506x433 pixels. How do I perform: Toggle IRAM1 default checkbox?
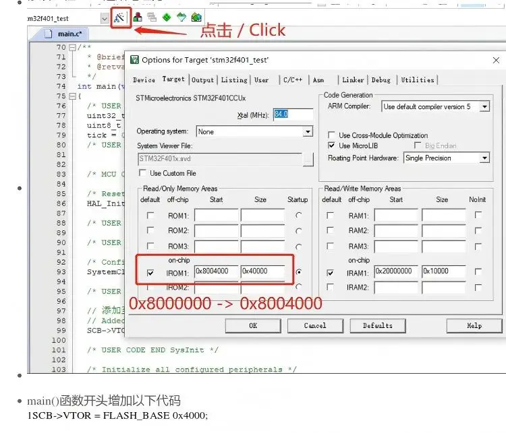[x=330, y=273]
